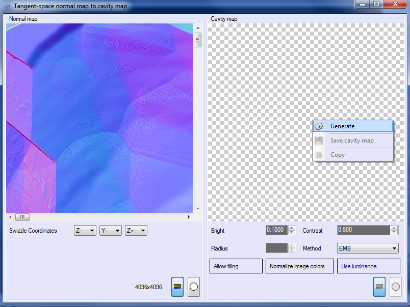This screenshot has height=307, width=410.
Task: Select Save cavity map menu entry
Action: coord(353,141)
